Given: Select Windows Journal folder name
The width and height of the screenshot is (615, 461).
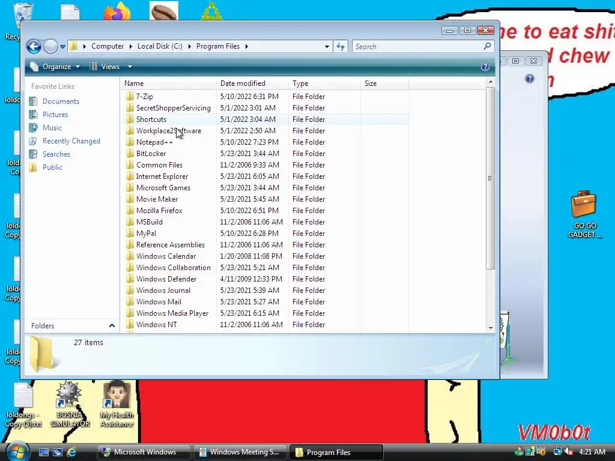Looking at the screenshot, I should click(163, 290).
